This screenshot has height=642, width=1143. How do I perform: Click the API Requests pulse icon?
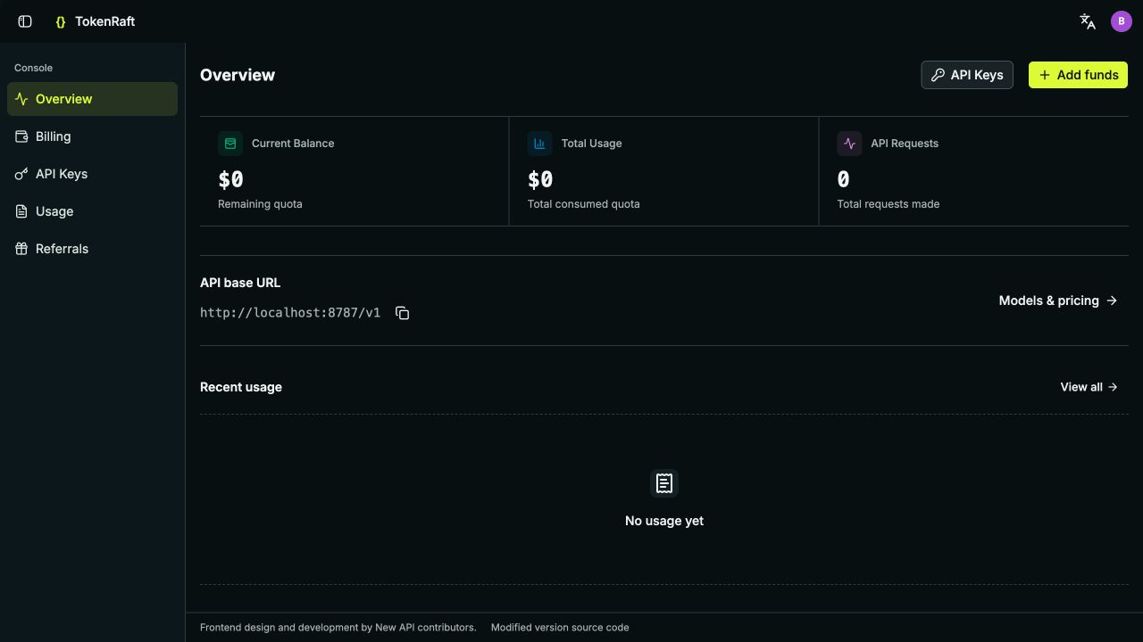click(x=849, y=144)
